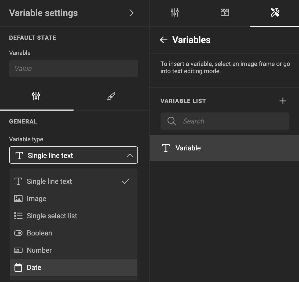Choose Boolean variable type

pos(74,233)
